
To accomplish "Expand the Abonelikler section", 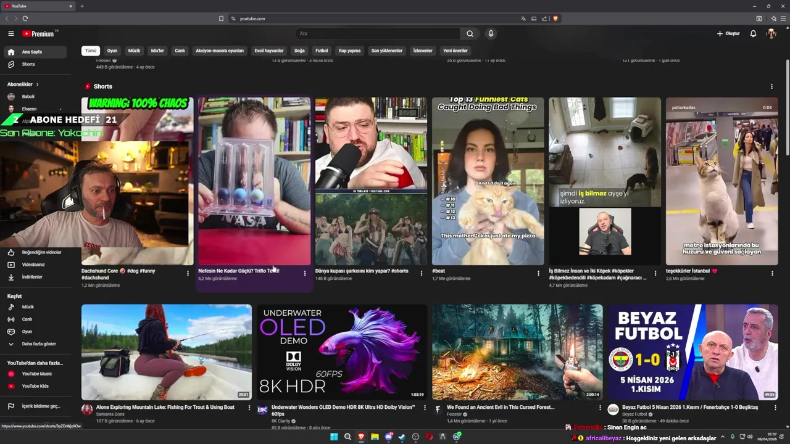I will coord(23,84).
